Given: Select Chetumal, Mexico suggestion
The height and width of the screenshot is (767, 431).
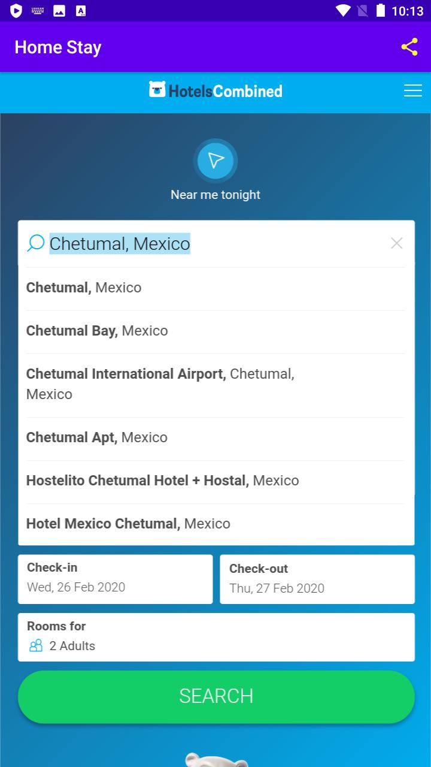Looking at the screenshot, I should [x=216, y=288].
